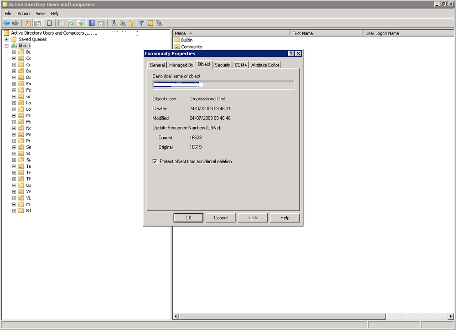Screen dimensions: 456x330
Task: Expand the 'Bu' tree node
Action: click(14, 52)
